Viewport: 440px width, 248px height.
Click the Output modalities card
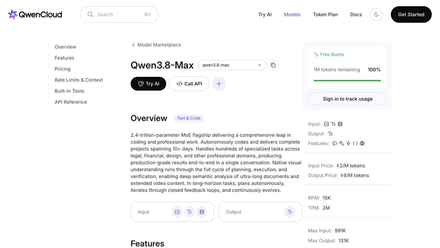260,211
